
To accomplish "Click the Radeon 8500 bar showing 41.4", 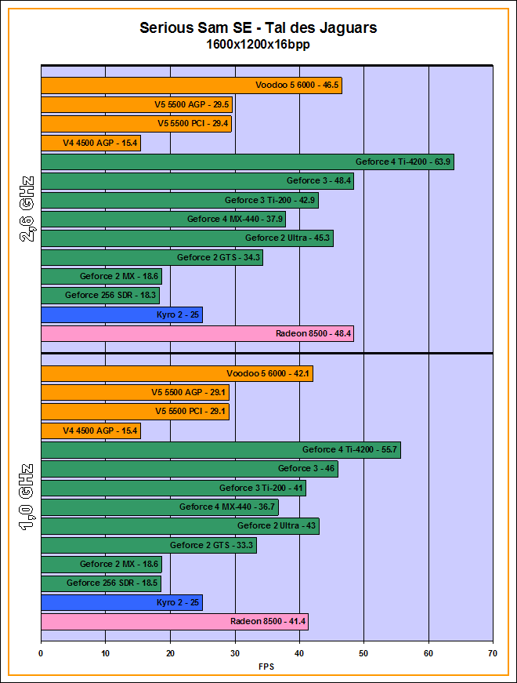I will click(x=174, y=622).
